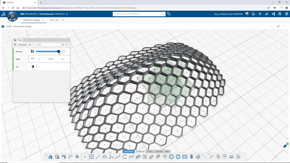The image size is (290, 163).
Task: Expand the offset controller row arrow
Action: point(15,59)
